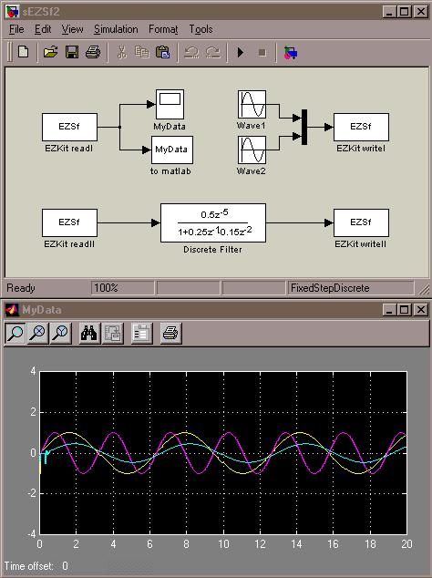Select the Wave1 sine block
Viewport: 432px width, 578px height.
(252, 105)
